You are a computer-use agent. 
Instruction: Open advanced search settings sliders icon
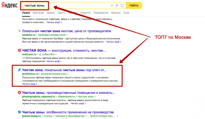(x=122, y=5)
